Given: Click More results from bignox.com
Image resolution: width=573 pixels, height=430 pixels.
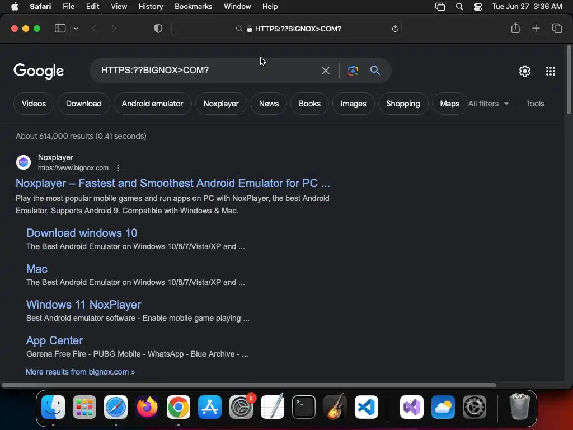Looking at the screenshot, I should click(x=81, y=372).
